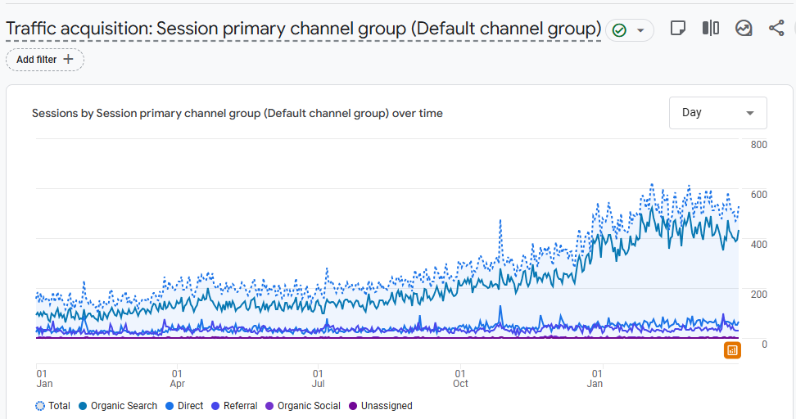Click the plus icon in Add filter

[68, 60]
